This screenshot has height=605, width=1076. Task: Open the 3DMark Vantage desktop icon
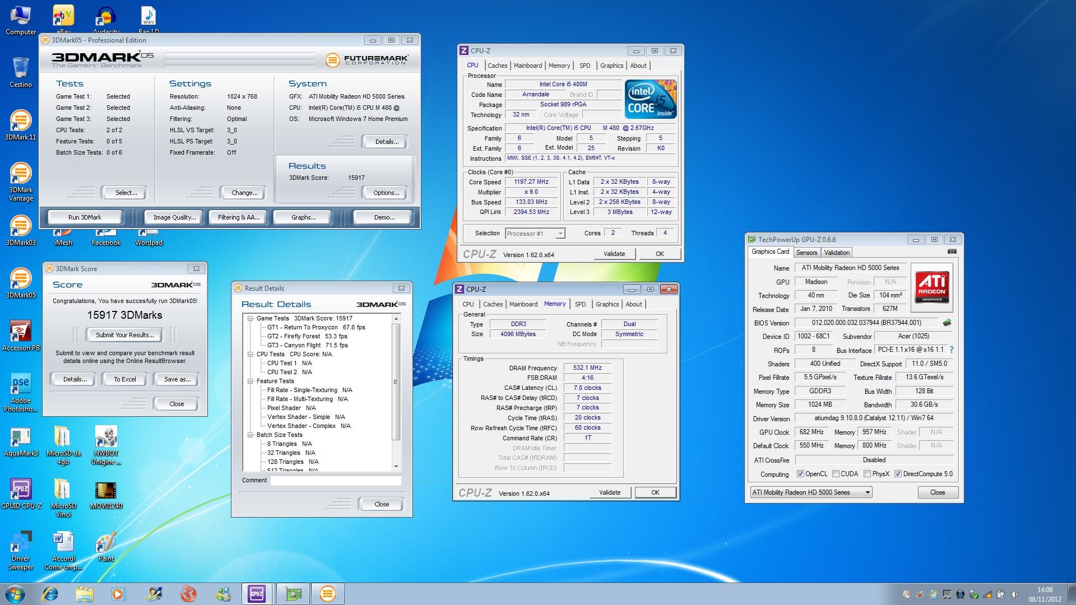pyautogui.click(x=21, y=182)
